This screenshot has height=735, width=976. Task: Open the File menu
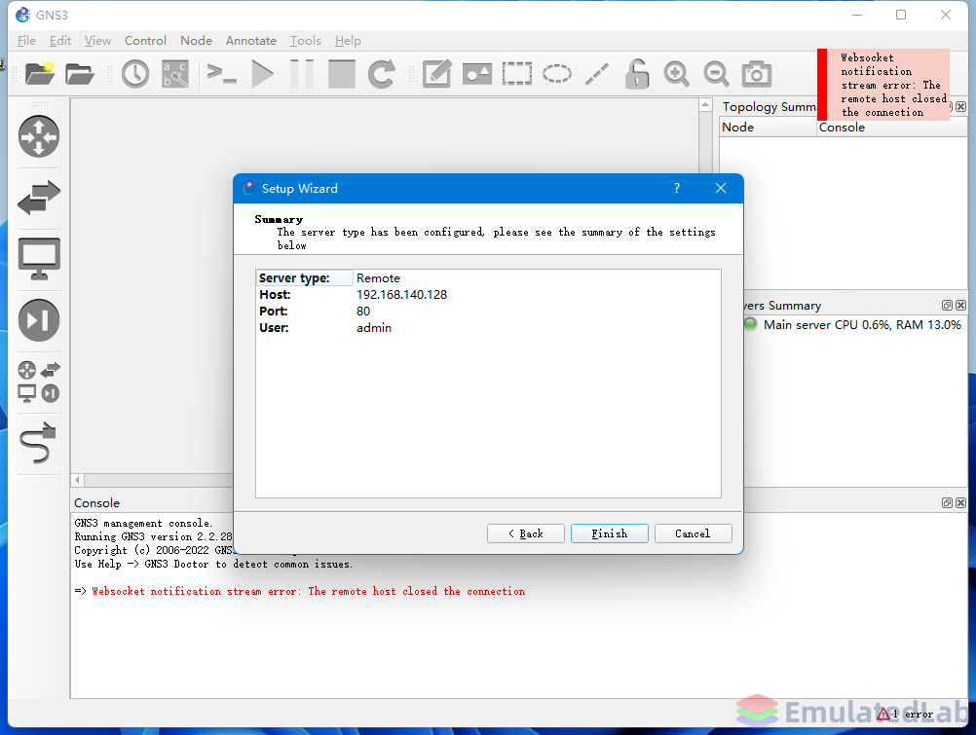click(x=26, y=41)
